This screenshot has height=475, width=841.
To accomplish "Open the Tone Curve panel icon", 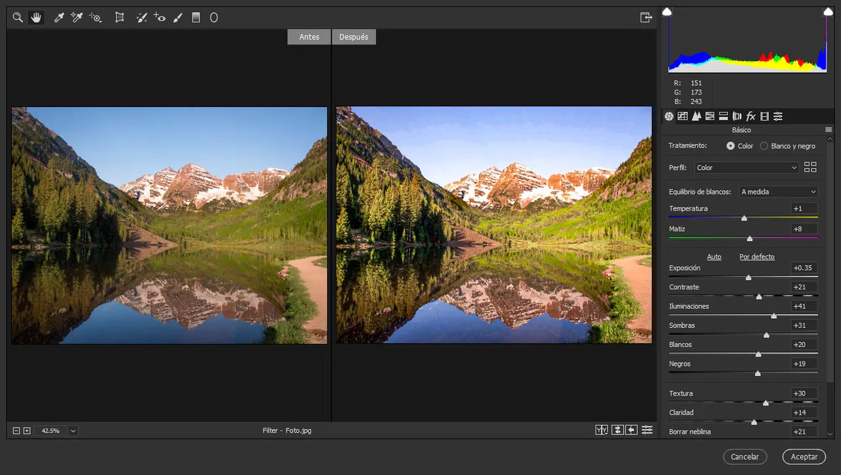I will pos(683,116).
